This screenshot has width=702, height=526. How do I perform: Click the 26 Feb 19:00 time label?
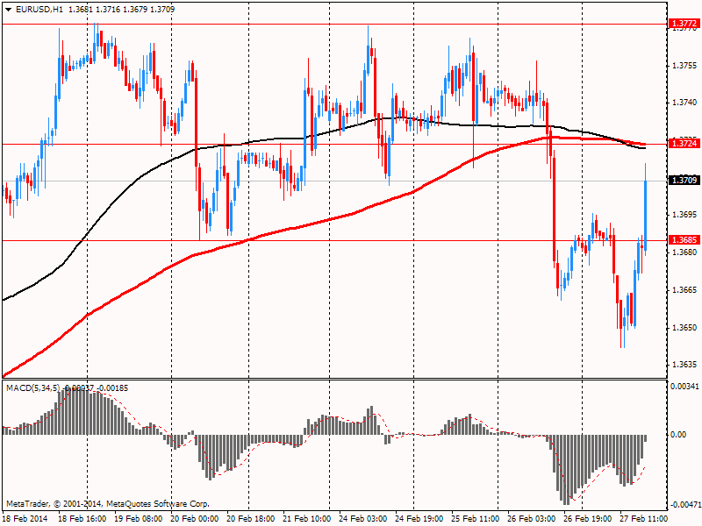pyautogui.click(x=588, y=518)
